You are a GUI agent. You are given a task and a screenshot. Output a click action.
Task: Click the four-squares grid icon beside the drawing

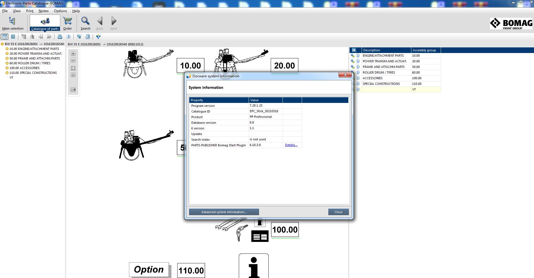pos(73,68)
